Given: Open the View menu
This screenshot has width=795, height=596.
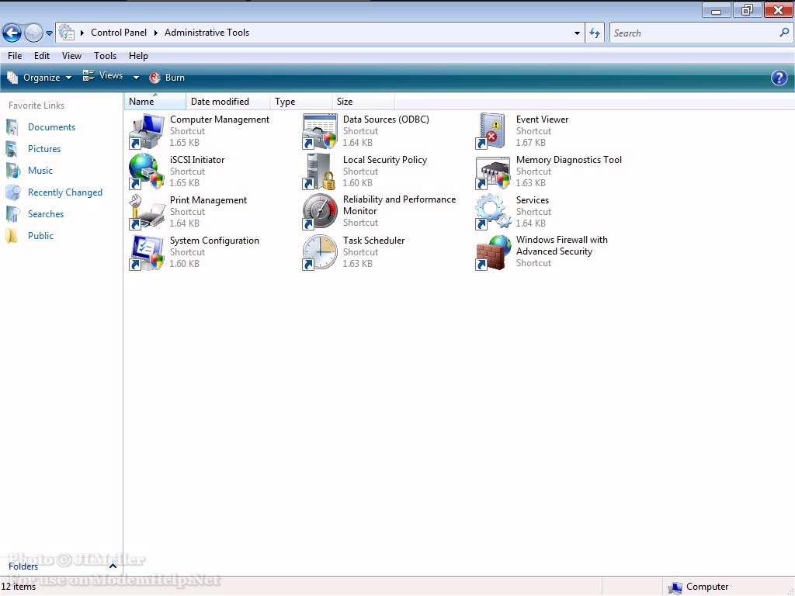Looking at the screenshot, I should point(71,56).
